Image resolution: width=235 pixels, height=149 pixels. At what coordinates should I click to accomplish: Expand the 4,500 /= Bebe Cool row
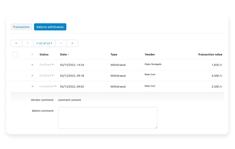click(x=32, y=76)
